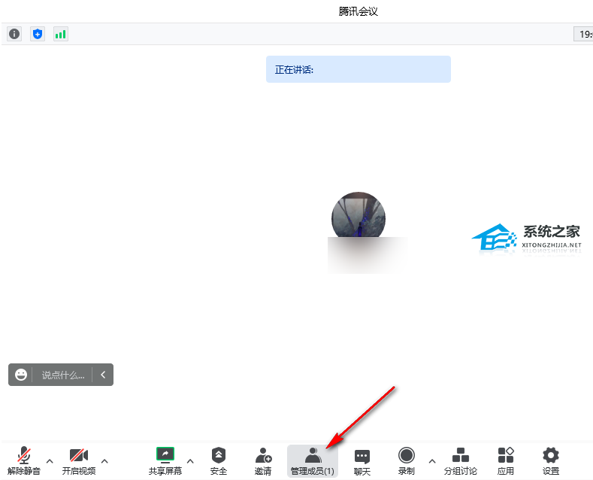Click the 说点什么... chat input field
The height and width of the screenshot is (480, 593).
point(63,375)
